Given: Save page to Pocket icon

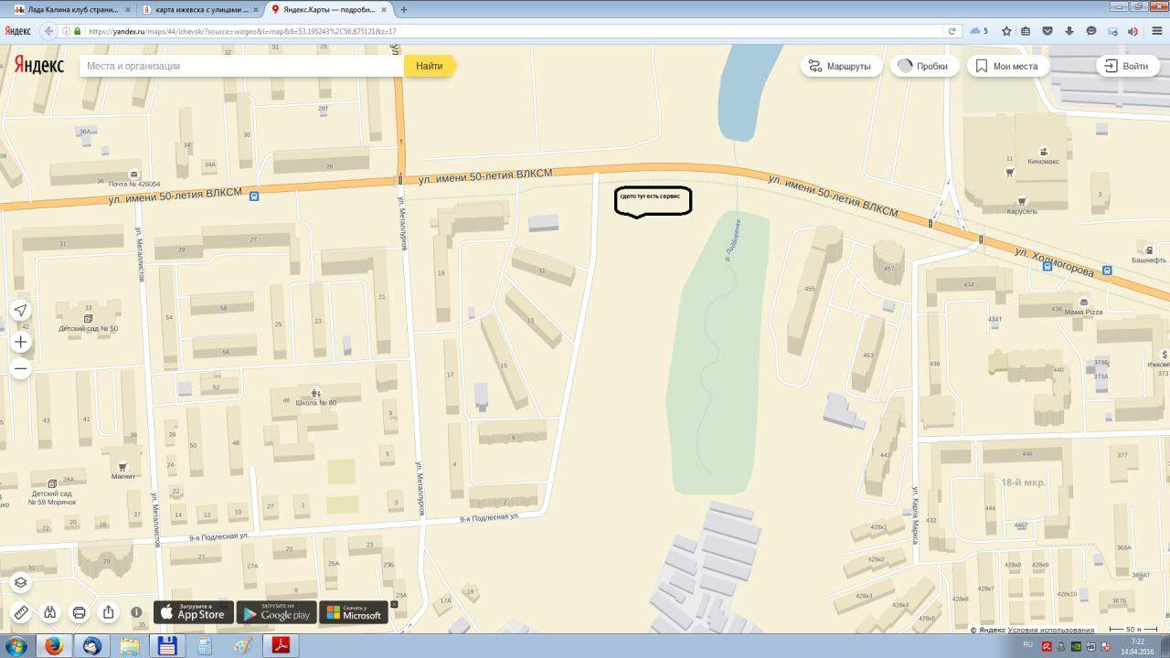Looking at the screenshot, I should pos(1048,31).
